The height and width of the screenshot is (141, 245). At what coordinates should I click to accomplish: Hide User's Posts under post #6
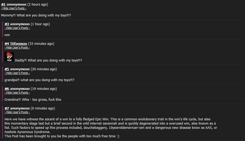tap(17, 92)
